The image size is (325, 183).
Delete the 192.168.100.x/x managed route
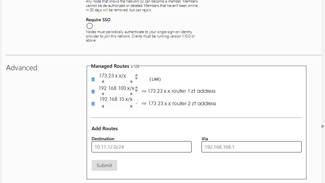click(x=93, y=91)
